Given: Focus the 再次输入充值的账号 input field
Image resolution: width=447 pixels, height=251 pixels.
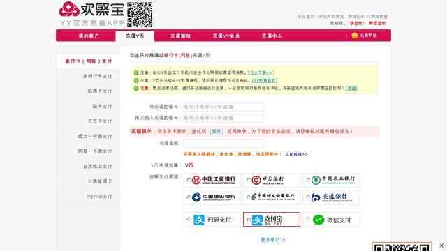Looking at the screenshot, I should pos(223,118).
